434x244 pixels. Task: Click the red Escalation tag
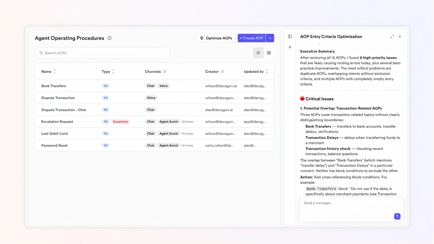(121, 122)
